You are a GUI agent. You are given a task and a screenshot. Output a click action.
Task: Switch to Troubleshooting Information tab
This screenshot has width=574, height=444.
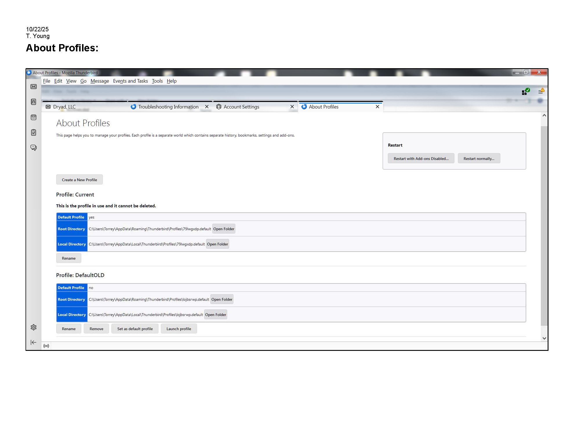168,107
